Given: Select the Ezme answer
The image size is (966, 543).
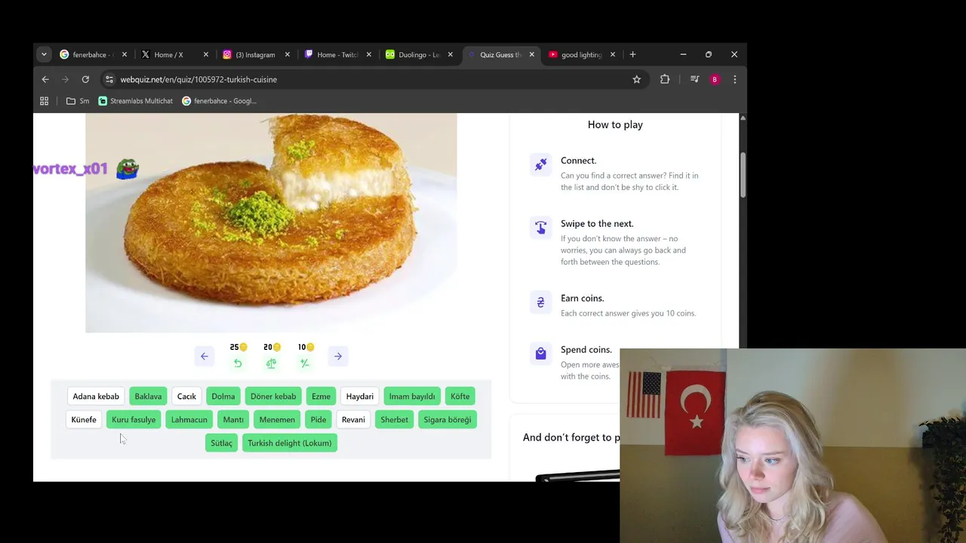Looking at the screenshot, I should point(321,396).
